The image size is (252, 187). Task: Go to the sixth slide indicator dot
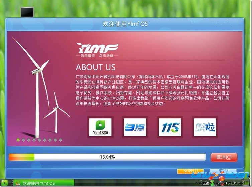coord(45,140)
